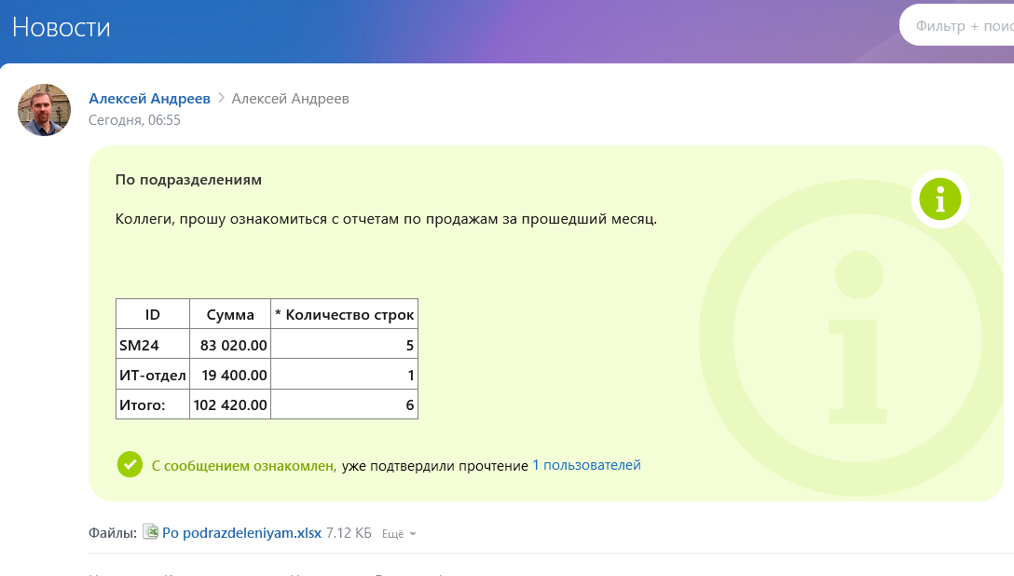Click the ID column header in the table
The width and height of the screenshot is (1014, 576).
(x=153, y=315)
